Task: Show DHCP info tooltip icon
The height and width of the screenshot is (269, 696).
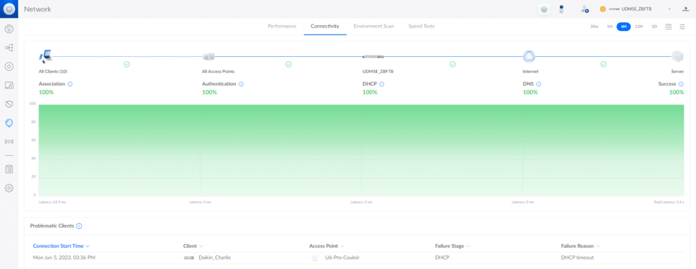Action: [382, 83]
